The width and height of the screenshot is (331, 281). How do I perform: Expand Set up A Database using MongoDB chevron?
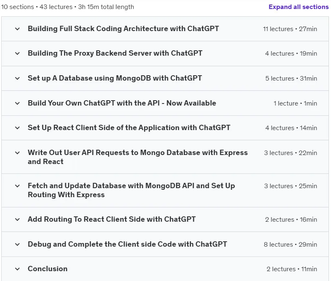coord(18,79)
